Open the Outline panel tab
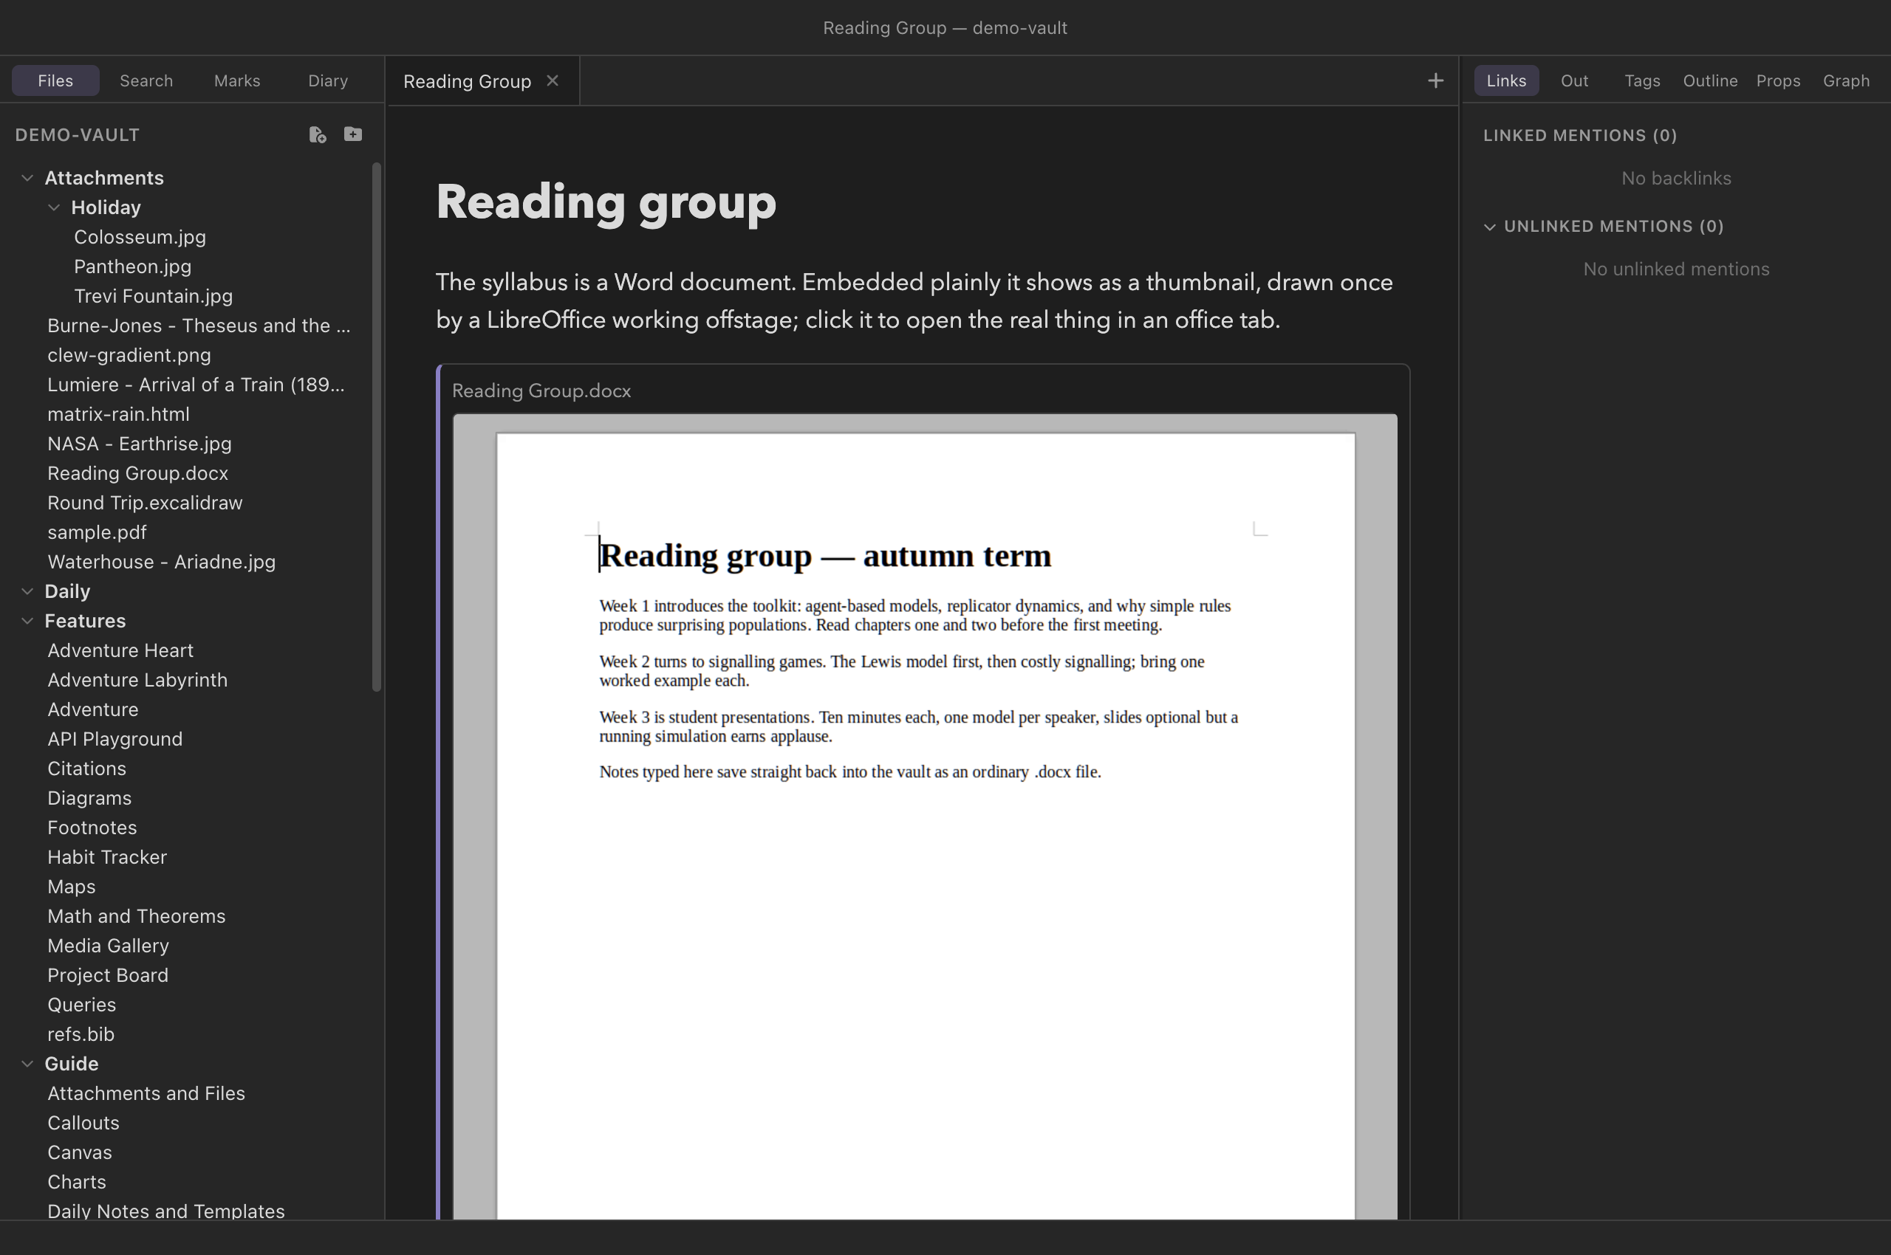The width and height of the screenshot is (1891, 1255). 1710,81
